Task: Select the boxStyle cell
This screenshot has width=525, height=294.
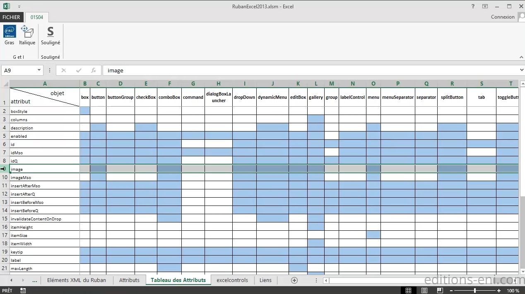Action: [45, 111]
